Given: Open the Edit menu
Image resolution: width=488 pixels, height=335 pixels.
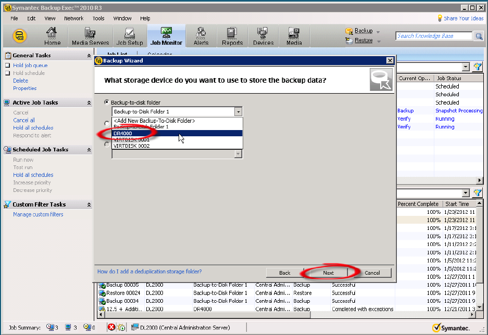Looking at the screenshot, I should pyautogui.click(x=31, y=18).
